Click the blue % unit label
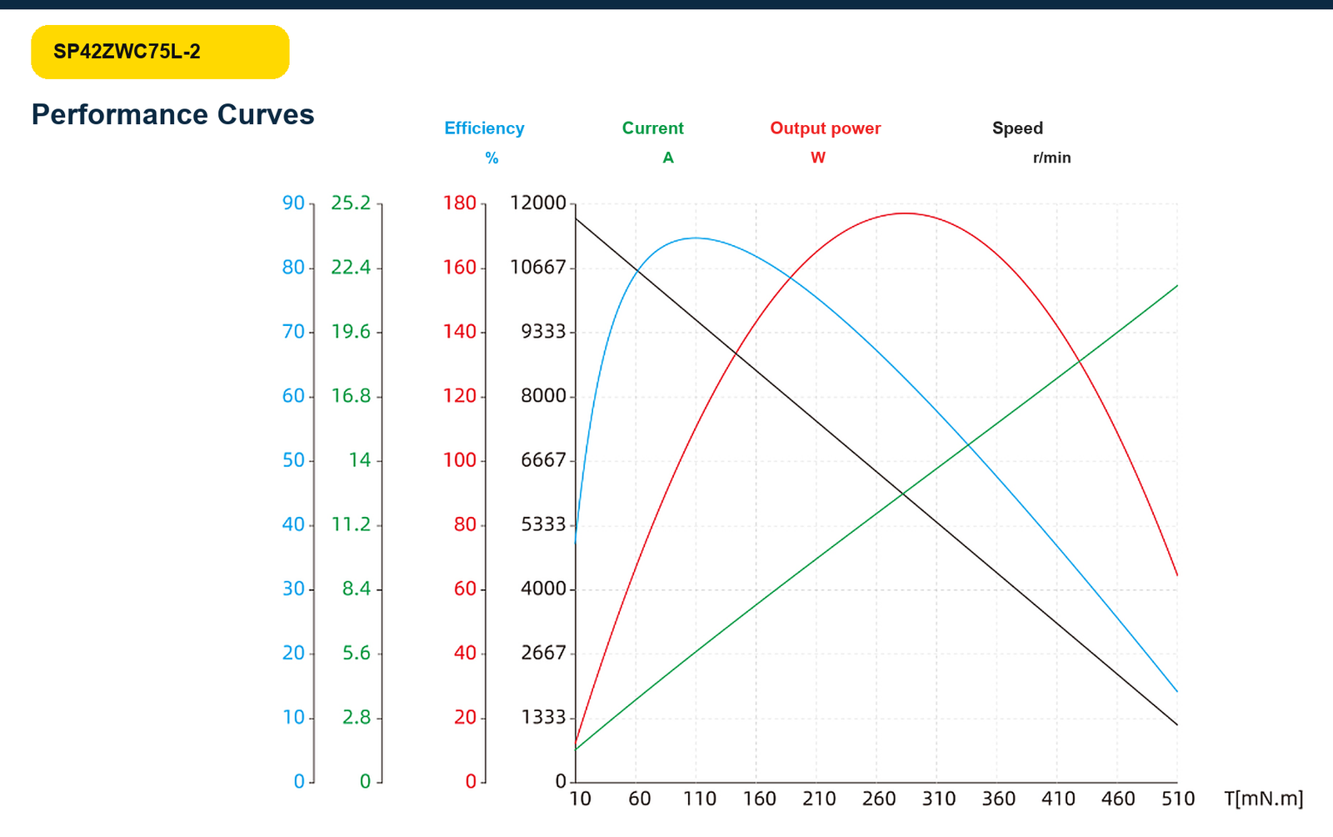 click(492, 158)
